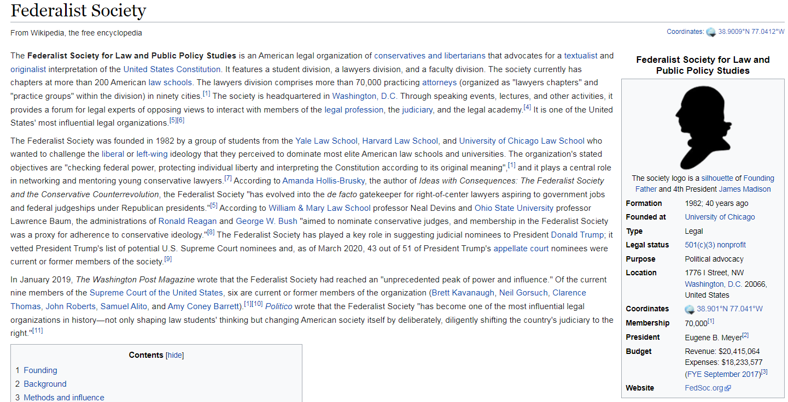Click the 1776 I Street, NW address
This screenshot has height=402, width=788.
[x=714, y=273]
